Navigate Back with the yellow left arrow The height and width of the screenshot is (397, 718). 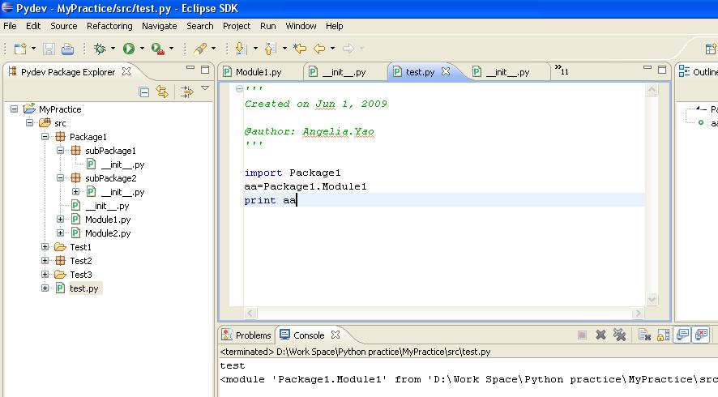[x=319, y=49]
